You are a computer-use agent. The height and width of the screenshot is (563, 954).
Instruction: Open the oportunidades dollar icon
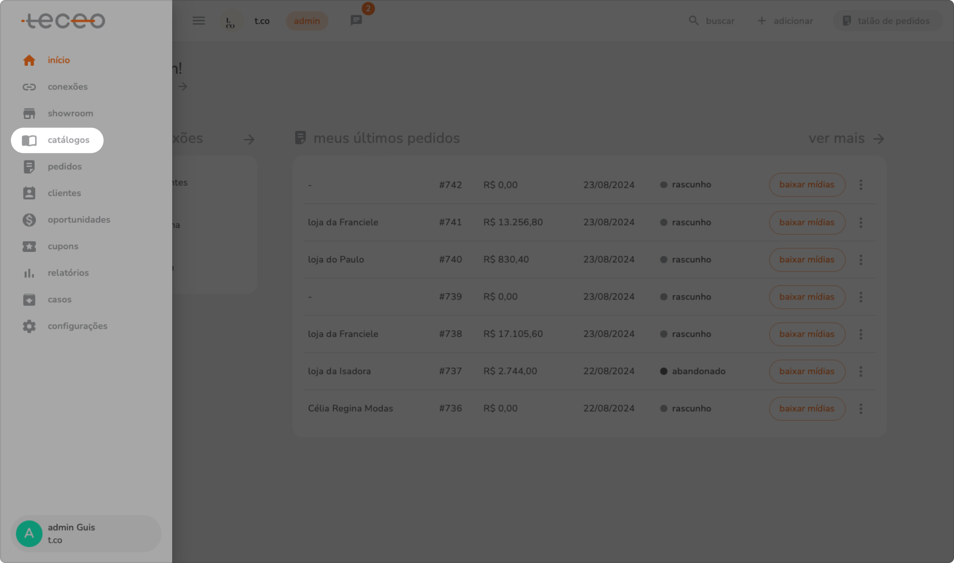click(x=29, y=220)
